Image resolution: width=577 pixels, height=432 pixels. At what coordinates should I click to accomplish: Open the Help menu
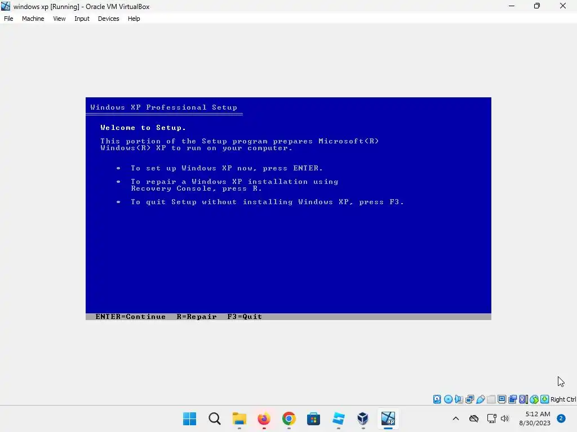(134, 19)
